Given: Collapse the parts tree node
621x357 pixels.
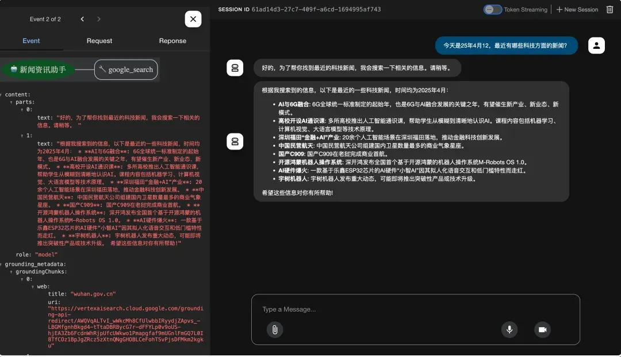Looking at the screenshot, I should [x=11, y=102].
